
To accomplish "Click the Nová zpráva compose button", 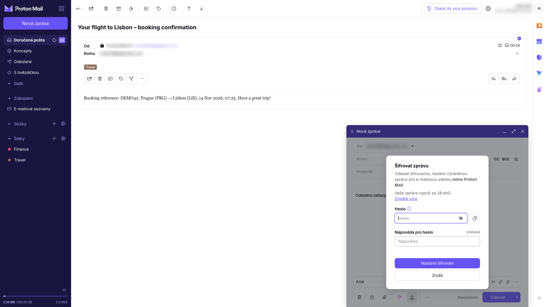I will (x=36, y=23).
